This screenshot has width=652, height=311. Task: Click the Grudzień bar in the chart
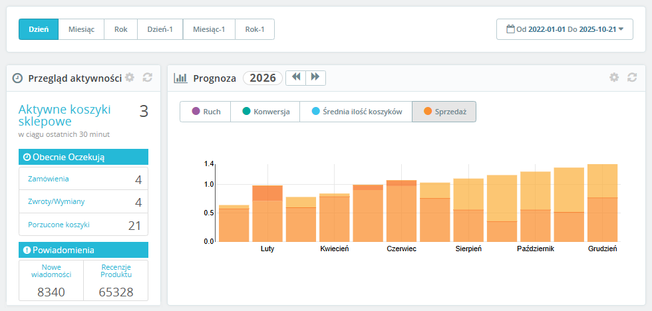pyautogui.click(x=602, y=203)
